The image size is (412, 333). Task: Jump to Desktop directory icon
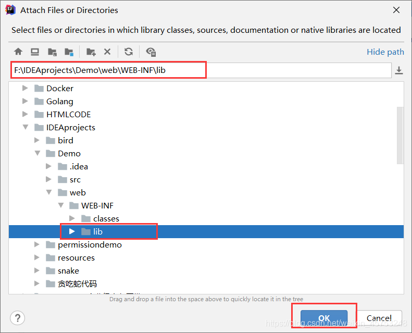click(x=35, y=52)
